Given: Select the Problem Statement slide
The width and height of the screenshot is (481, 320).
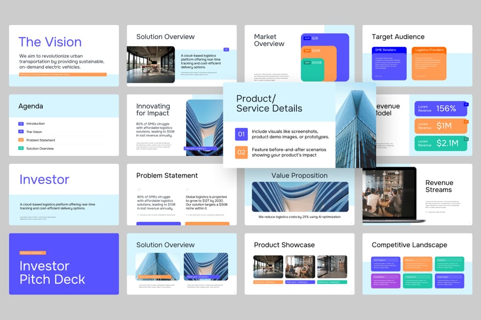Looking at the screenshot, I should (181, 194).
